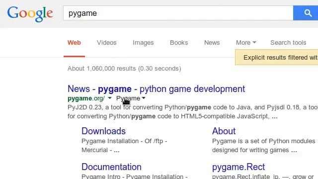The height and width of the screenshot is (179, 318).
Task: Switch to the Web tab
Action: pyautogui.click(x=74, y=43)
